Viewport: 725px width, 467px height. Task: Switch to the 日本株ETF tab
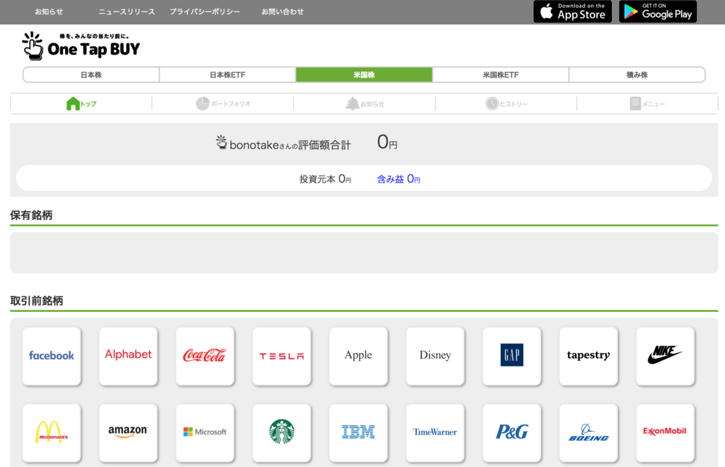tap(227, 75)
